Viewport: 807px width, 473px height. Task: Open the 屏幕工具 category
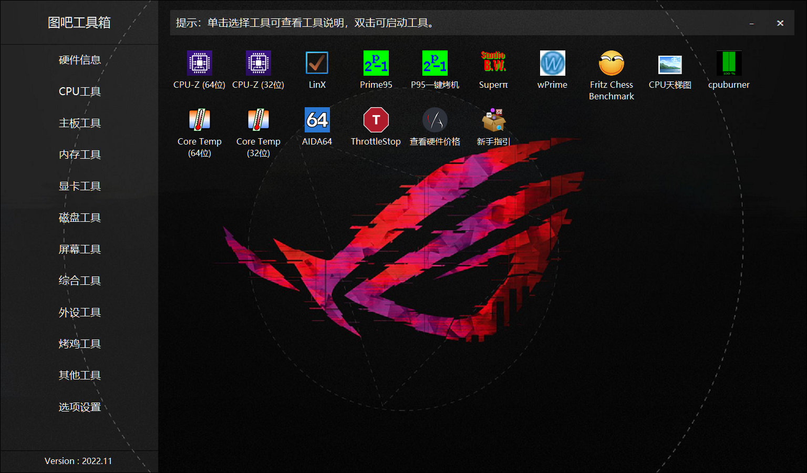point(79,249)
